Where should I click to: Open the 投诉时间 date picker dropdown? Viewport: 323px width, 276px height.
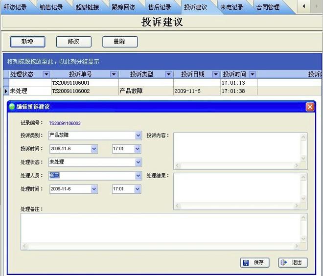click(x=94, y=149)
